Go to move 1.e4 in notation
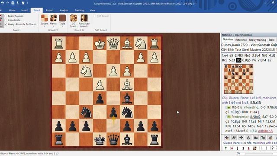The width and height of the screenshot is (277, 156). click(x=225, y=55)
